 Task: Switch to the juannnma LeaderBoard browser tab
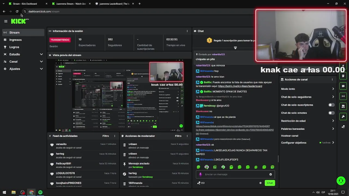115,4
